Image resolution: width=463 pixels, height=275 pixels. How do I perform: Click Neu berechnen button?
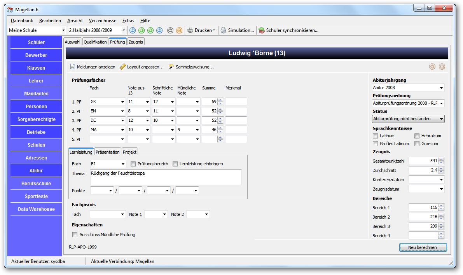pos(423,247)
